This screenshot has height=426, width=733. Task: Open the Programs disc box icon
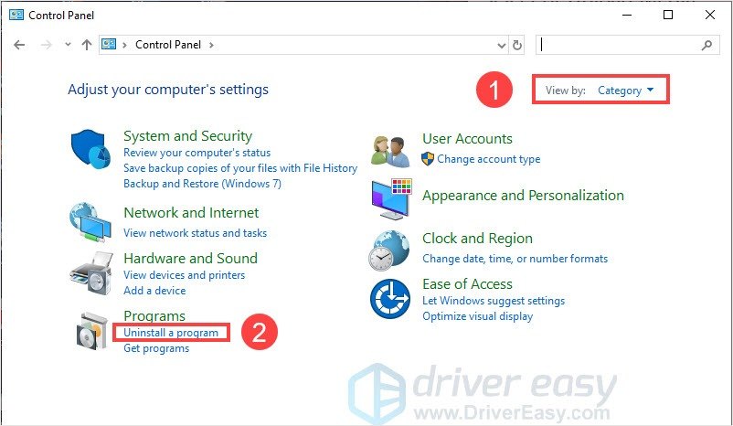[92, 330]
